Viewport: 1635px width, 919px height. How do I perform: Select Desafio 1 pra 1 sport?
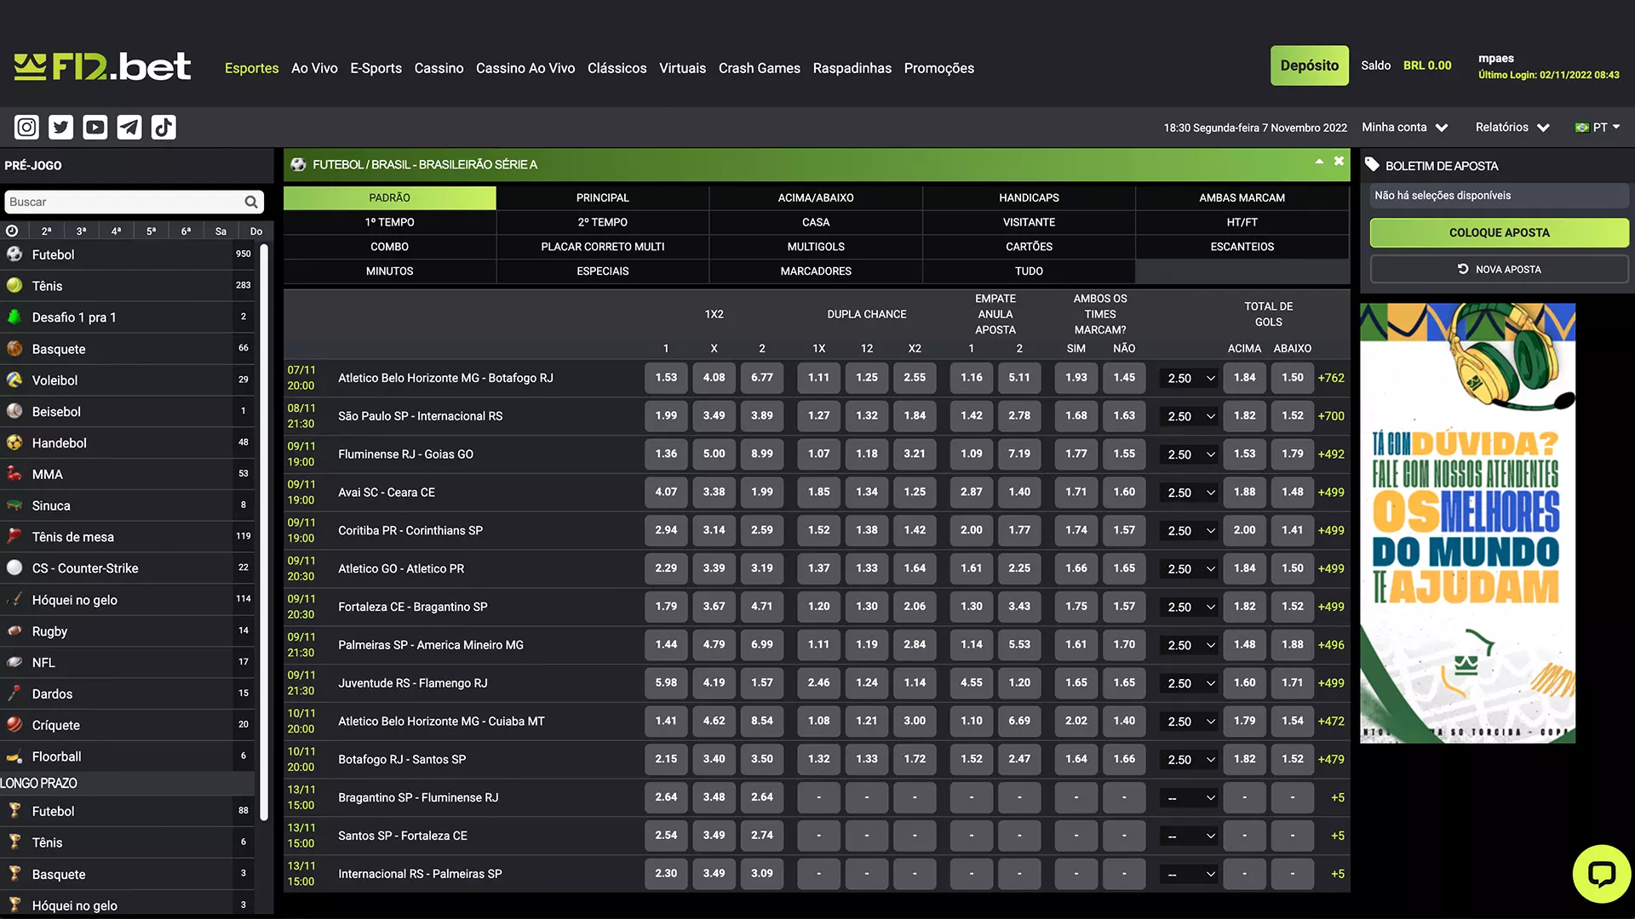(128, 317)
